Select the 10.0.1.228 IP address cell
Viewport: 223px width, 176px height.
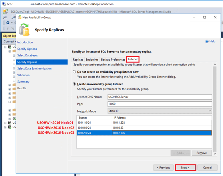162,122
